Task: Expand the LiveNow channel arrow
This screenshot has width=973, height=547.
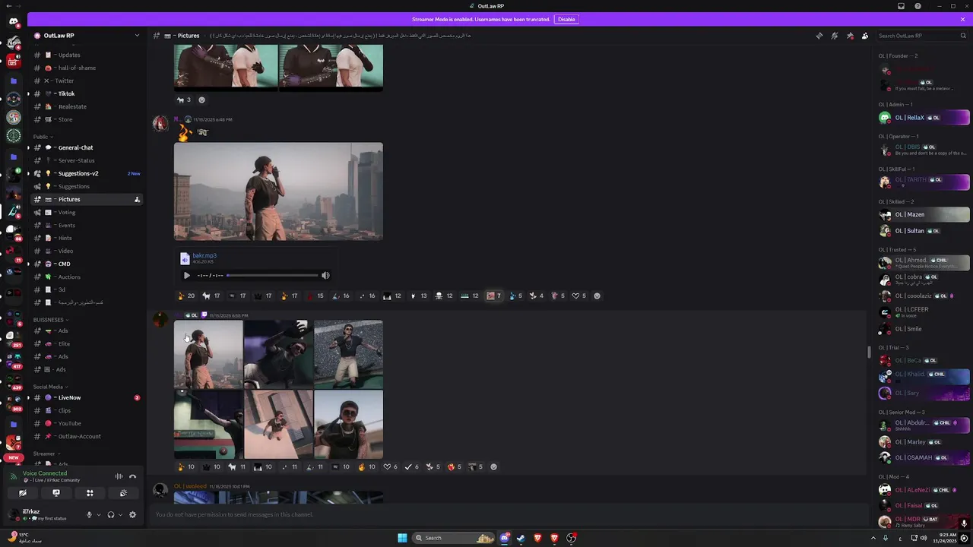Action: [x=28, y=397]
